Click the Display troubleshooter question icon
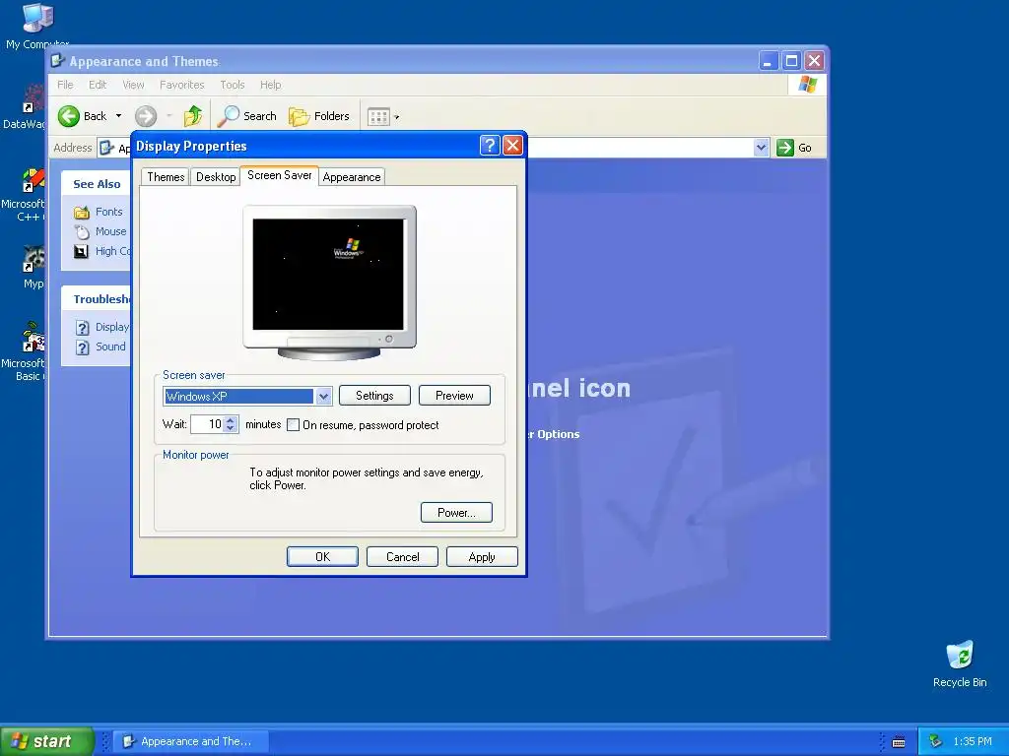This screenshot has height=756, width=1009. (x=83, y=328)
